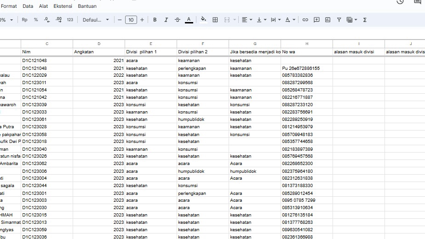
Task: Open the Bantuan menu
Action: coord(87,6)
